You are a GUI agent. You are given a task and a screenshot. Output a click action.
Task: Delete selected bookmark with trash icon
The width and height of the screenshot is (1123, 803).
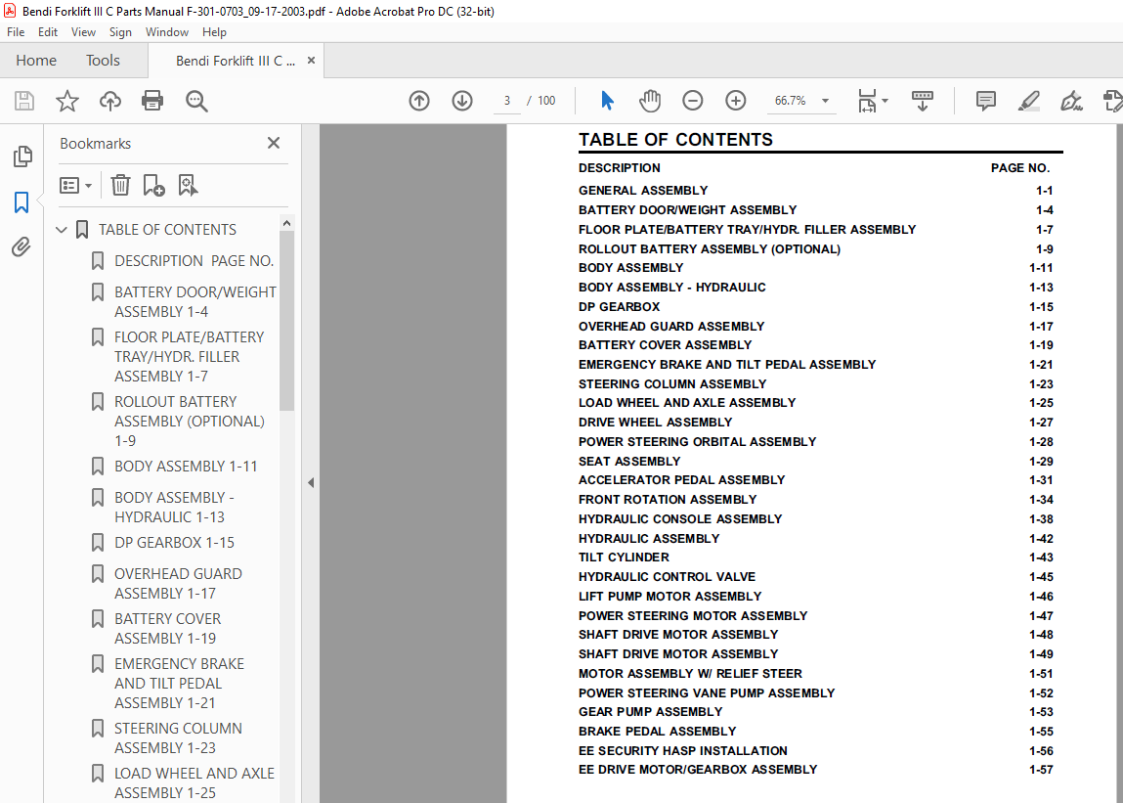click(x=120, y=186)
